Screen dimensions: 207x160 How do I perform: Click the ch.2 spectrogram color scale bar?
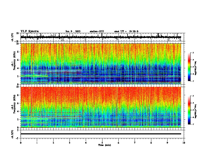[189, 110]
